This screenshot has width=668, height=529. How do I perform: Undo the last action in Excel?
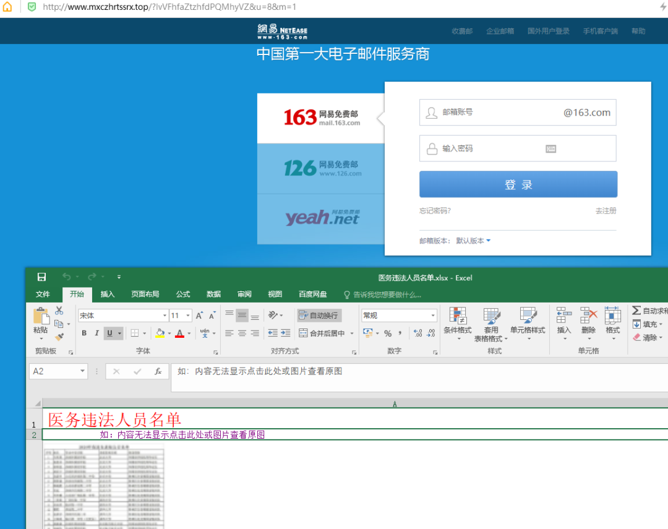[x=66, y=277]
